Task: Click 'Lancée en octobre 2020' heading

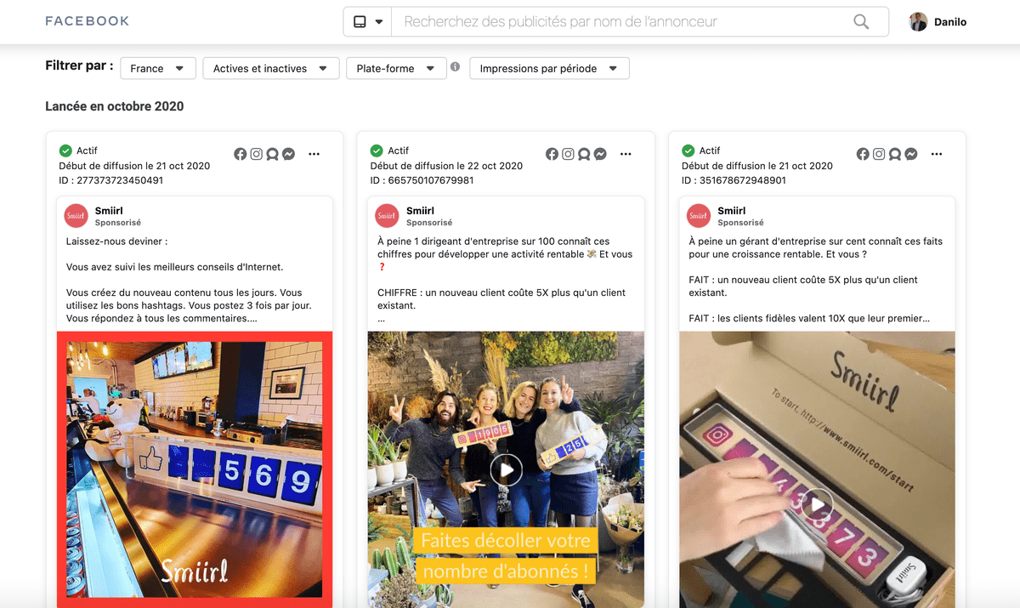Action: (x=115, y=106)
